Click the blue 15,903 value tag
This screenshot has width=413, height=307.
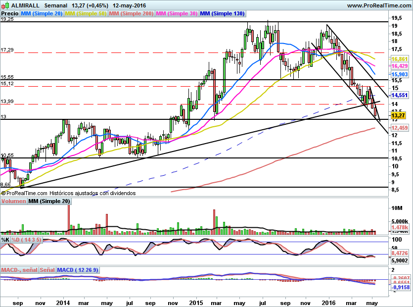[400, 74]
